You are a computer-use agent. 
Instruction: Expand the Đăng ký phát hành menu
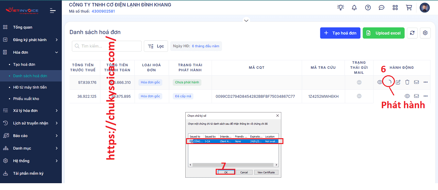[x=31, y=40]
